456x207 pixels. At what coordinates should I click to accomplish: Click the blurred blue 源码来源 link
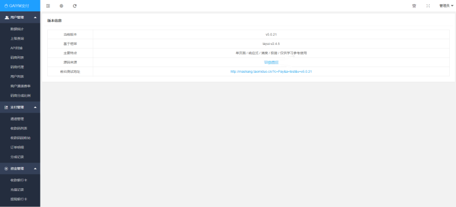(271, 62)
